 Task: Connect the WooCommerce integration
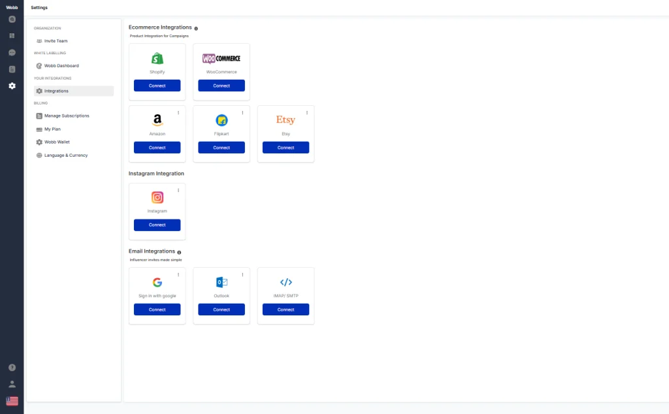pyautogui.click(x=221, y=86)
